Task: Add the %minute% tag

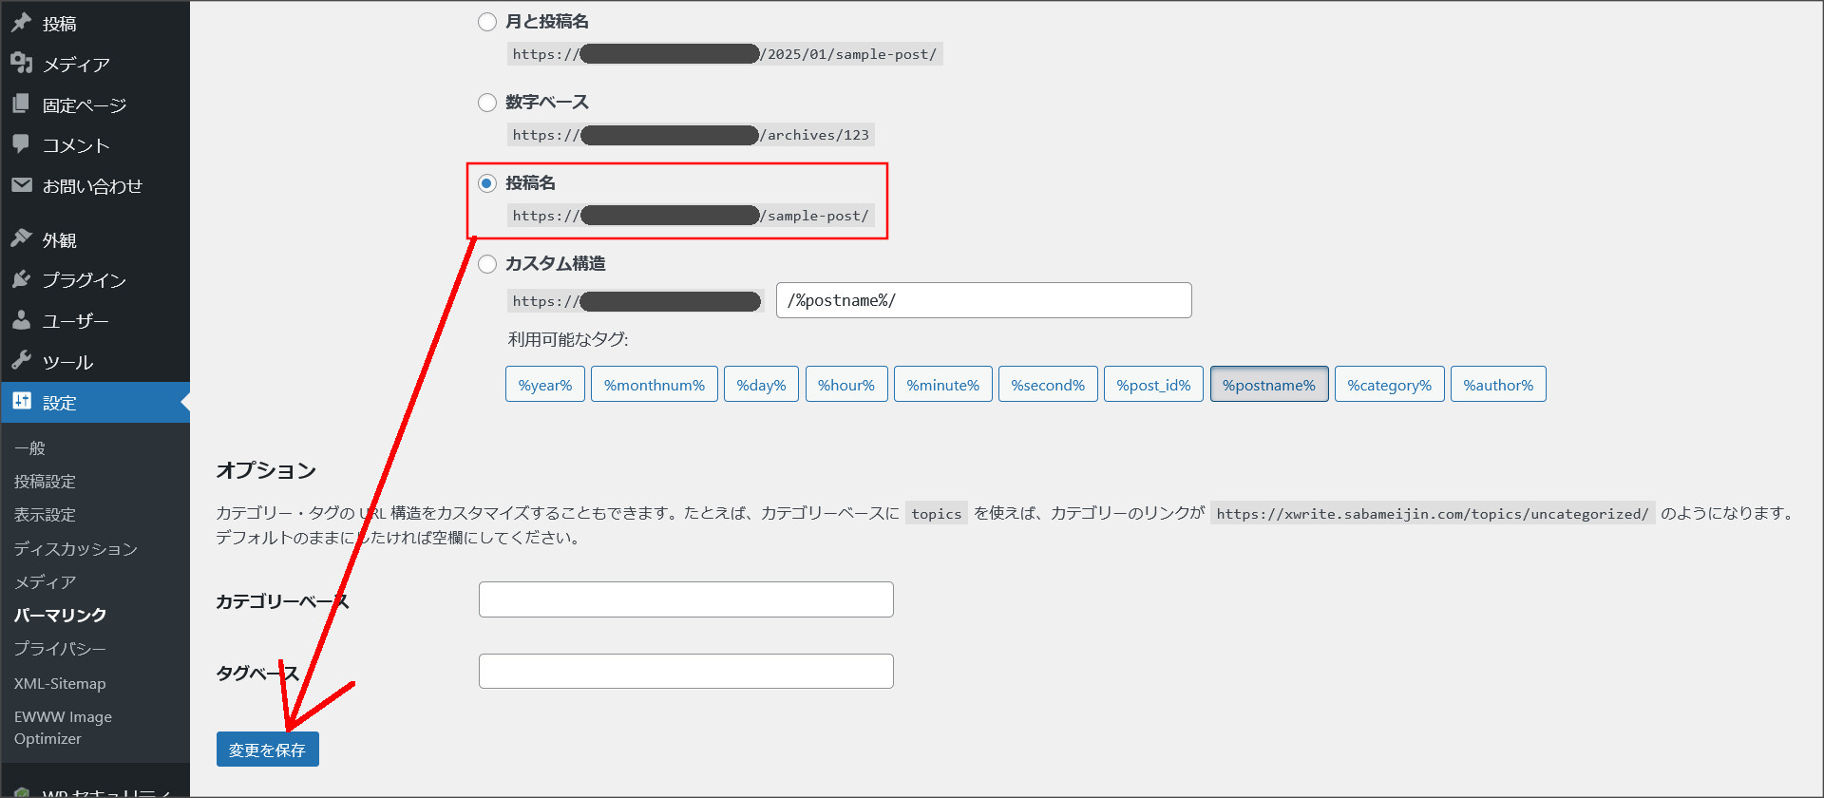Action: click(943, 385)
